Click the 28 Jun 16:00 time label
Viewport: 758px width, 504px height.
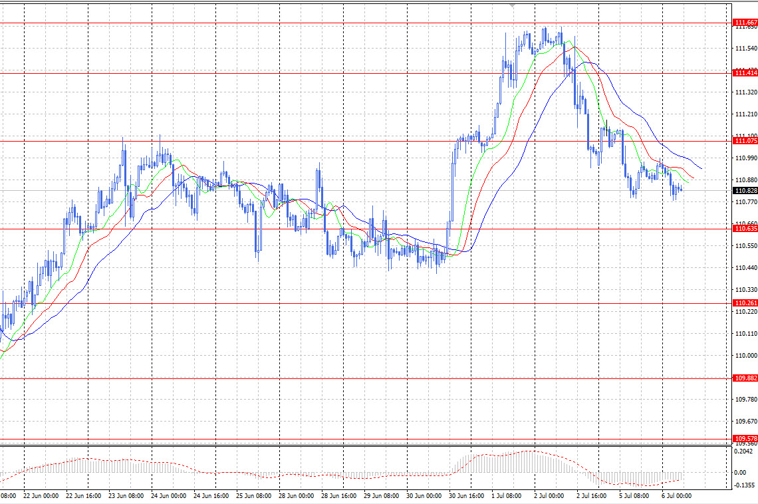(x=339, y=496)
